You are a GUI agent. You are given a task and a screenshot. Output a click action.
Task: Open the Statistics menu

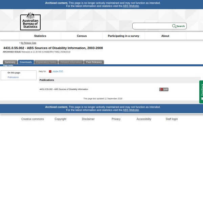click(40, 36)
